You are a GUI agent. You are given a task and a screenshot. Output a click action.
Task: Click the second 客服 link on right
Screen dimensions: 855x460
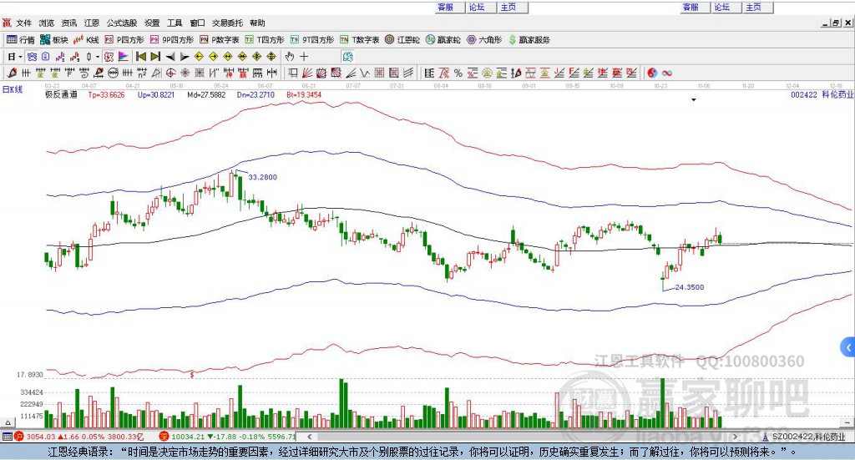691,7
